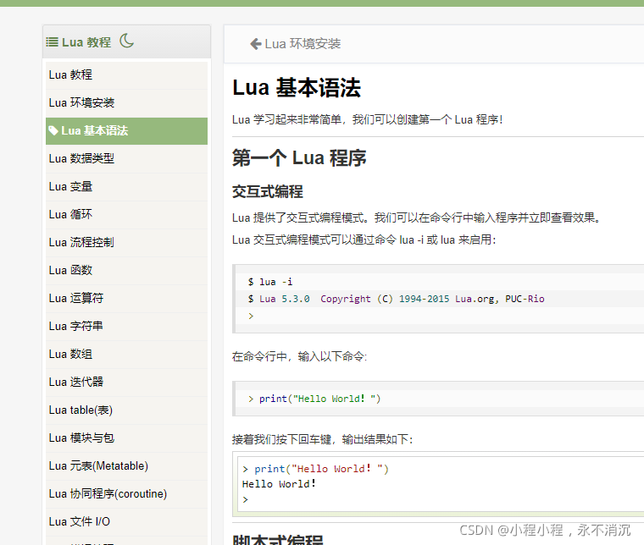The width and height of the screenshot is (644, 545).
Task: Click the '$ lua -i' code line
Action: 269,282
